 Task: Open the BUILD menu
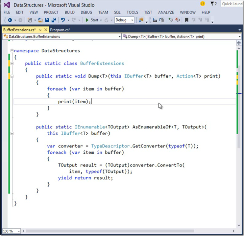tap(70, 12)
